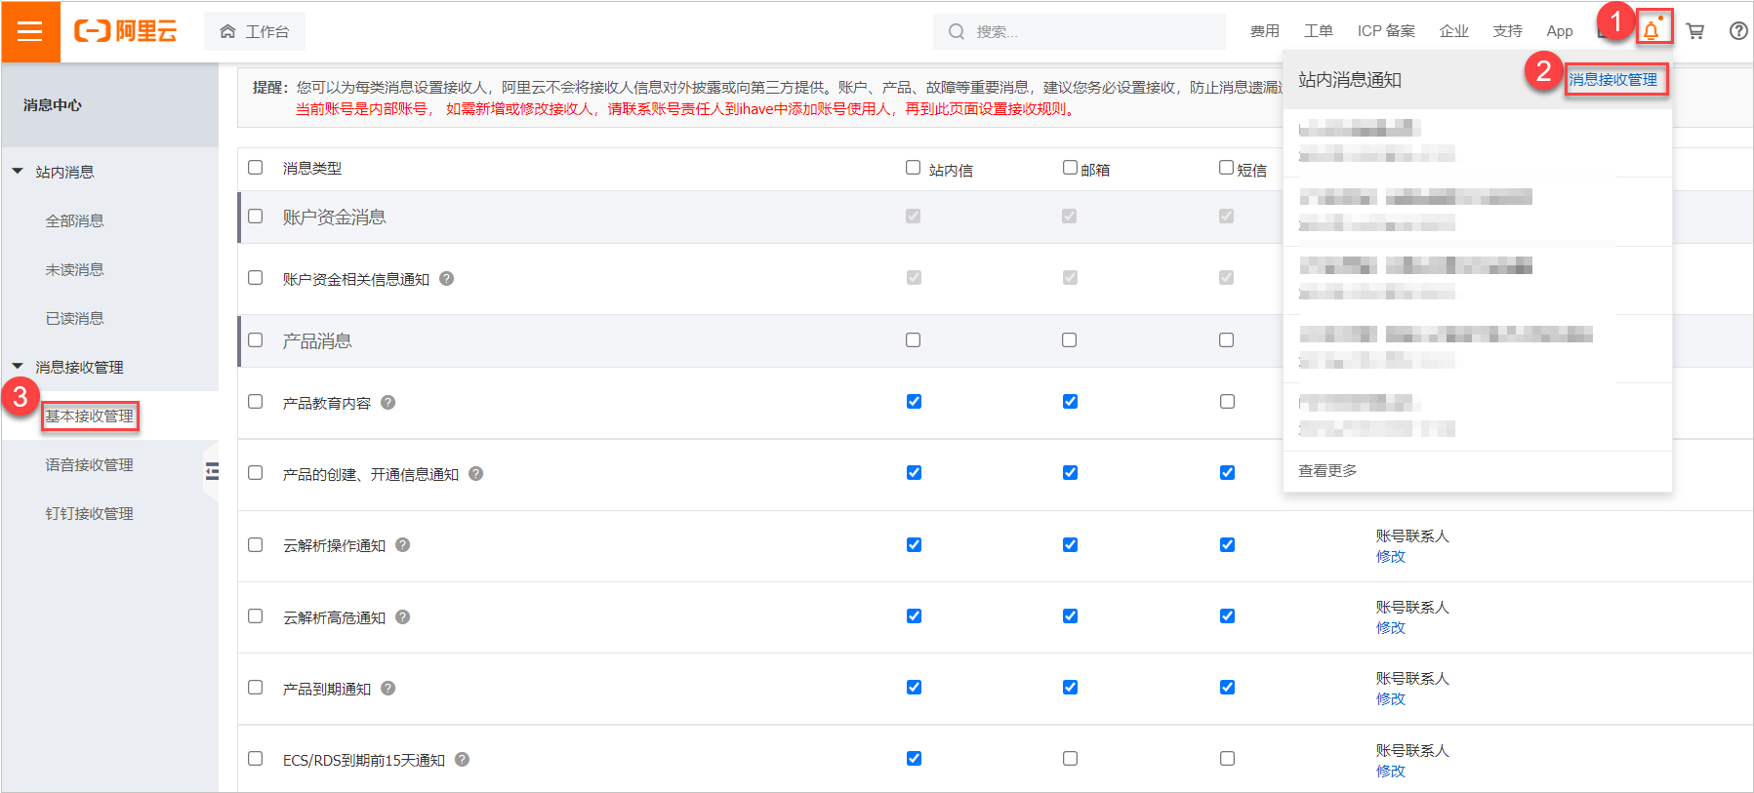Screen dimensions: 1754x793
Task: Click the 消息中心 sidebar heading
Action: click(x=53, y=104)
